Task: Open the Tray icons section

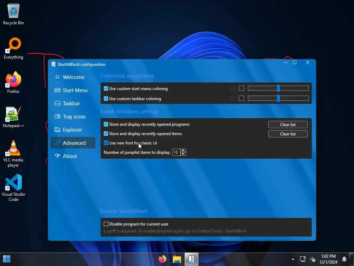Action: (73, 116)
